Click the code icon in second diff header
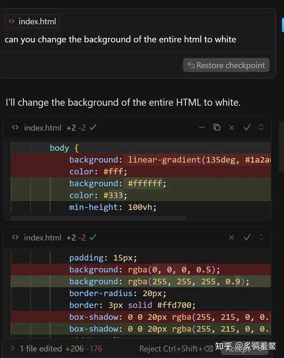This screenshot has width=284, height=358. [15, 237]
